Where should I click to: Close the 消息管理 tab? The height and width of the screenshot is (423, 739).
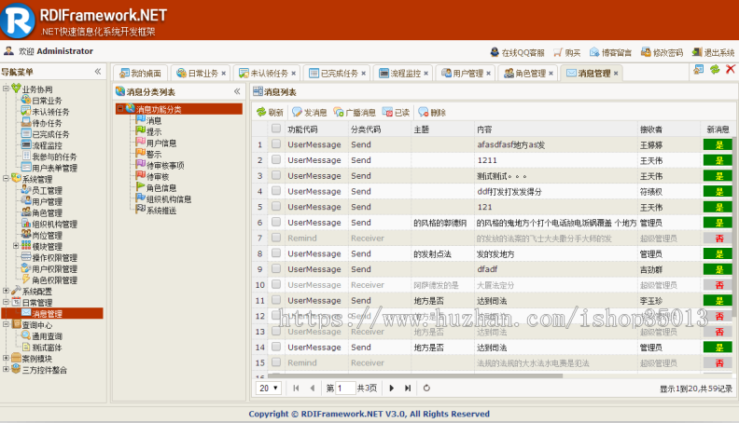616,74
